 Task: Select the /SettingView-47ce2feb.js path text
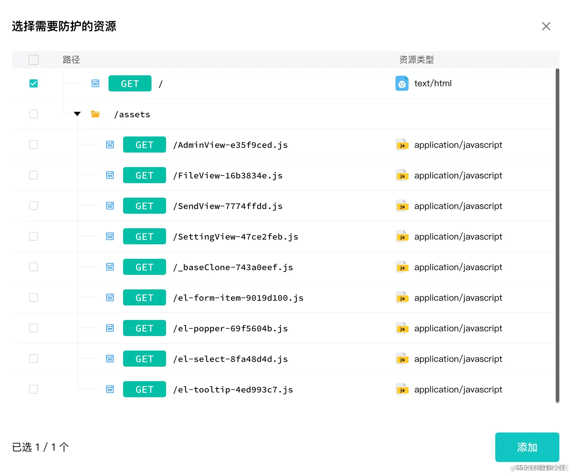pos(236,237)
